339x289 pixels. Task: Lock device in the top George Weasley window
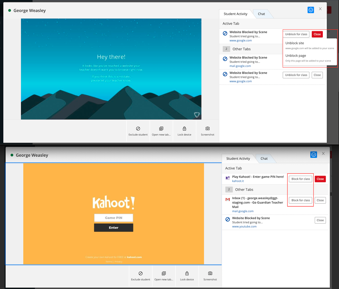point(184,131)
